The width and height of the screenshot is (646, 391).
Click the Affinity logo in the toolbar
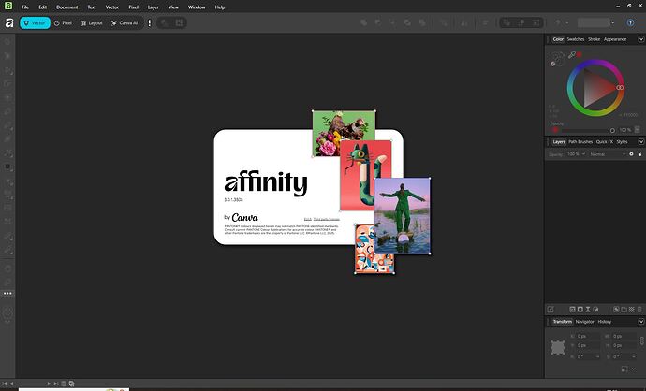pos(9,23)
